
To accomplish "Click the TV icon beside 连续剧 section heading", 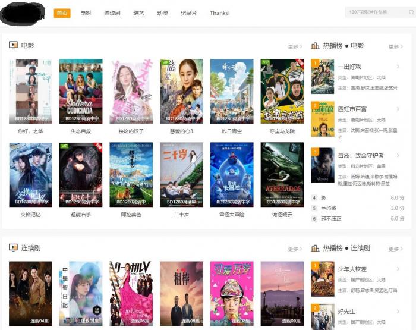I will click(x=13, y=247).
